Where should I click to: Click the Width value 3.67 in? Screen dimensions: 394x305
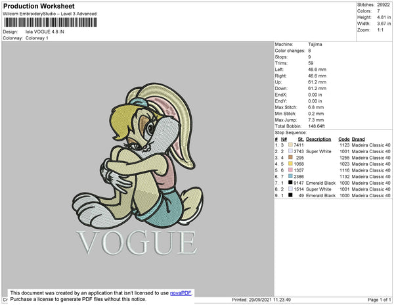coord(384,24)
